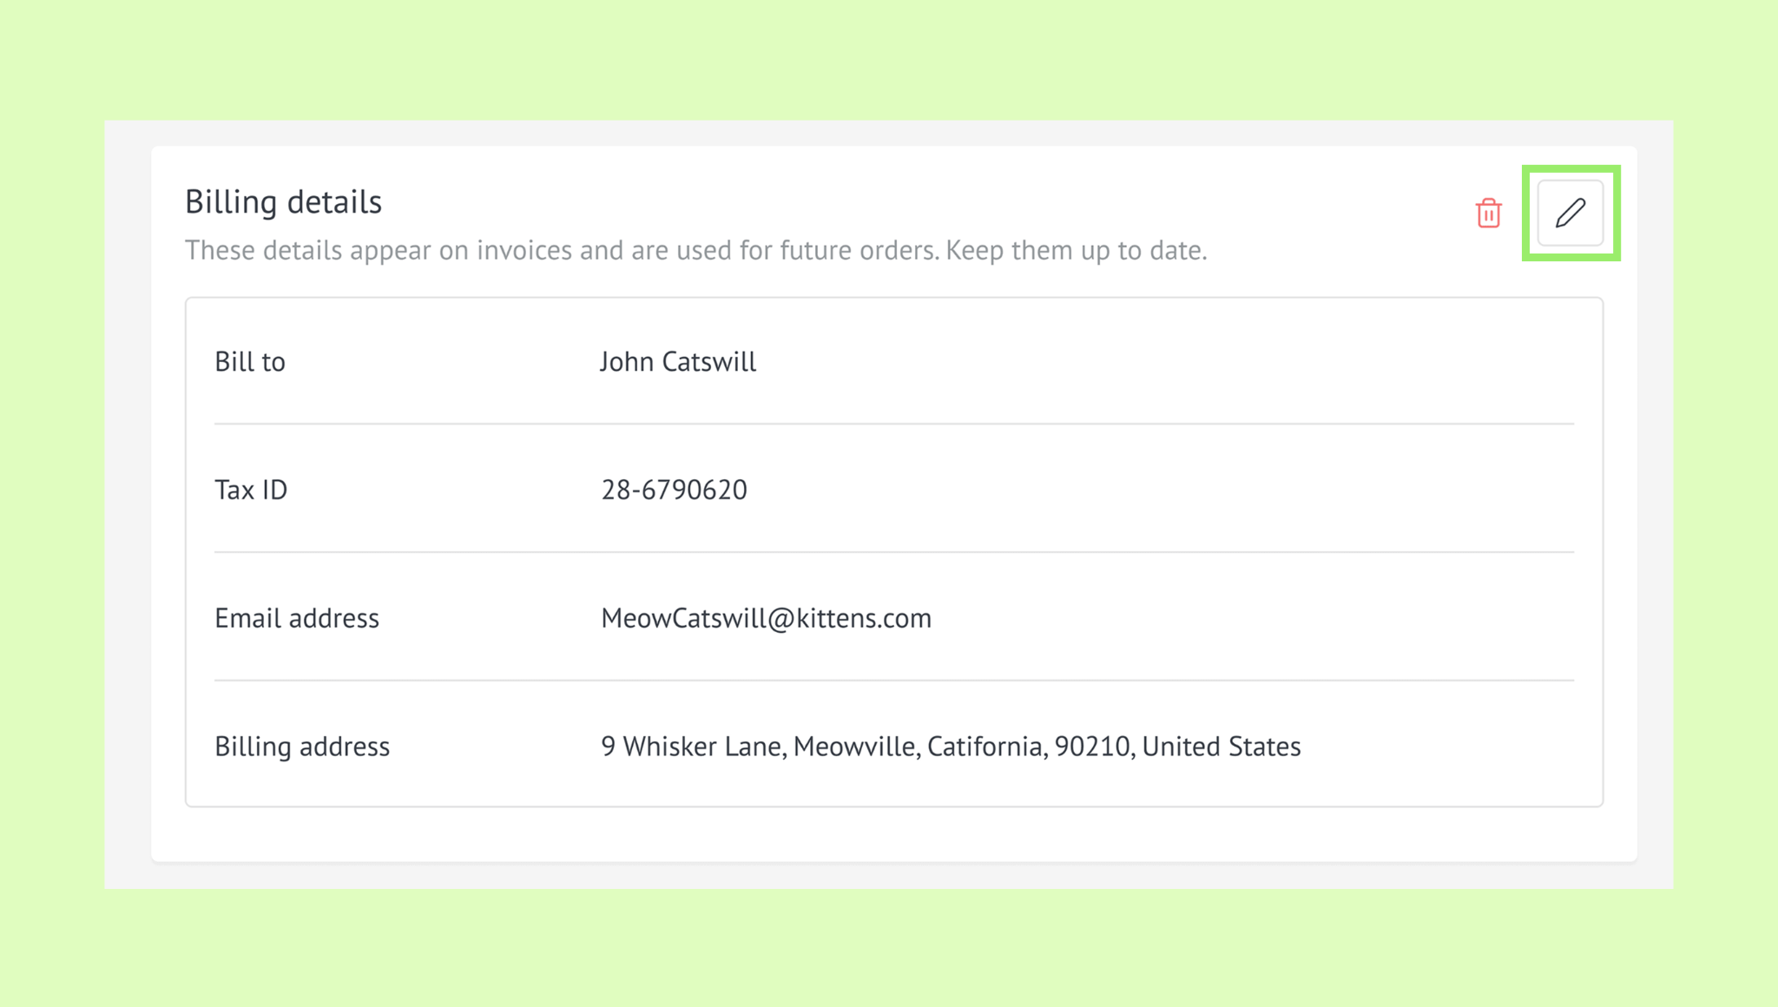Click the MeowCatswill@kittens.com email address
The image size is (1778, 1007).
coord(766,618)
